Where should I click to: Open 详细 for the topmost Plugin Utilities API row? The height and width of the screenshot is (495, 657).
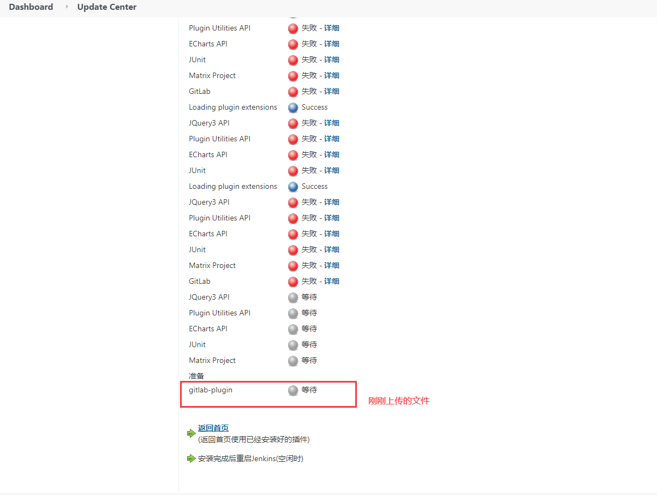coord(332,28)
